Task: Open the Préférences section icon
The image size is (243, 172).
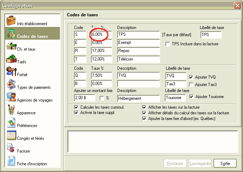Action: pyautogui.click(x=11, y=123)
